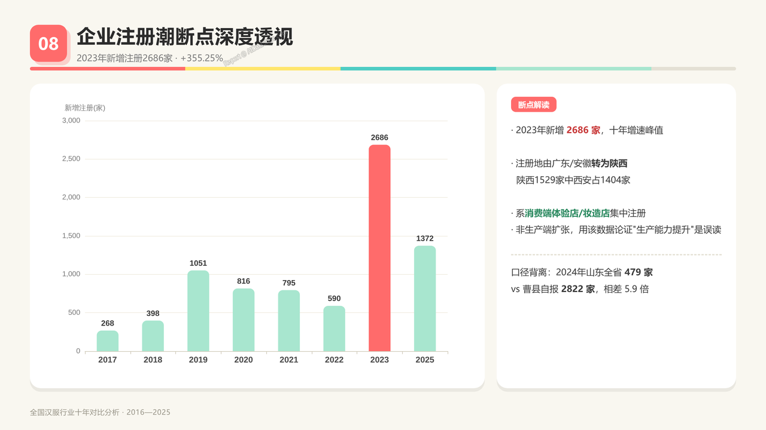Click the 2023 x-axis year label
Image resolution: width=766 pixels, height=430 pixels.
379,360
